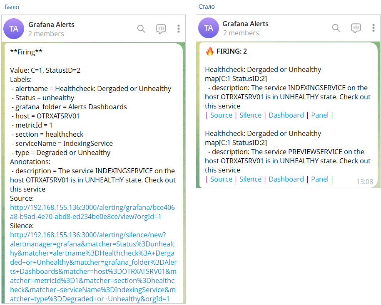
Task: Click the '2 members' text in the left chat
Action: click(x=46, y=34)
